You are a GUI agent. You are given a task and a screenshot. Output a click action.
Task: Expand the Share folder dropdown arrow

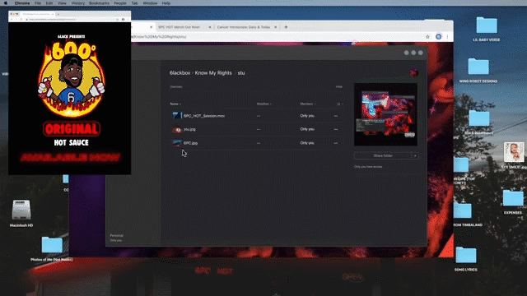point(415,155)
